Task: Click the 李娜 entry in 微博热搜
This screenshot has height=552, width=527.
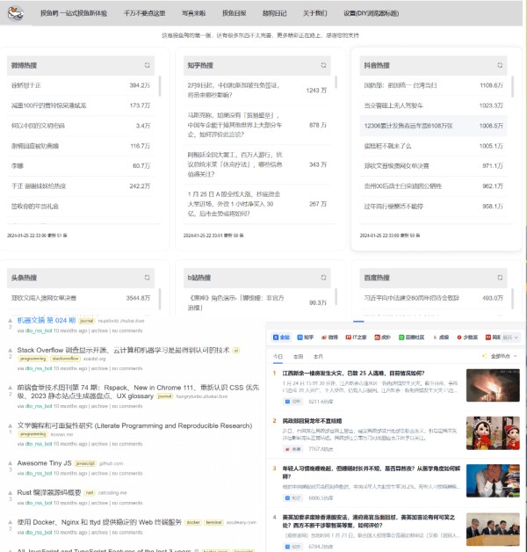Action: 81,166
